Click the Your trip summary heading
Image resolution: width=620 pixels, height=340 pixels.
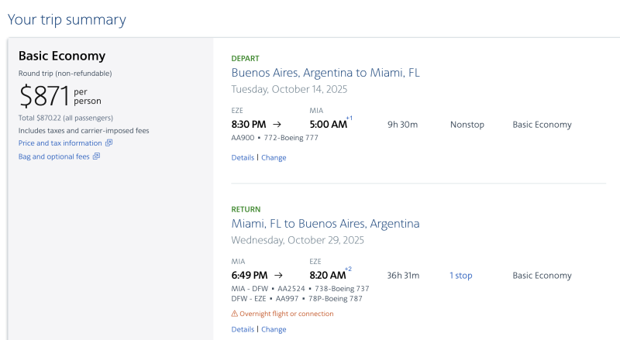click(67, 19)
